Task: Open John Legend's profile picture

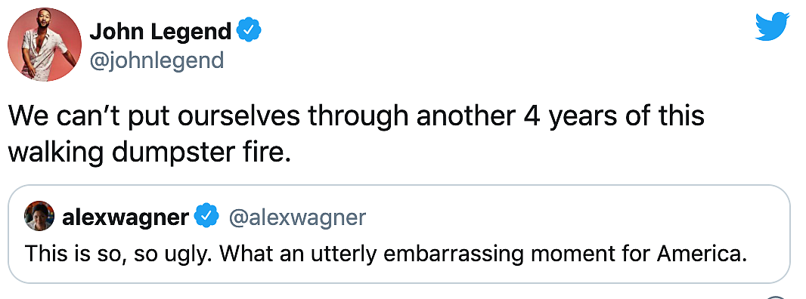Action: point(44,45)
